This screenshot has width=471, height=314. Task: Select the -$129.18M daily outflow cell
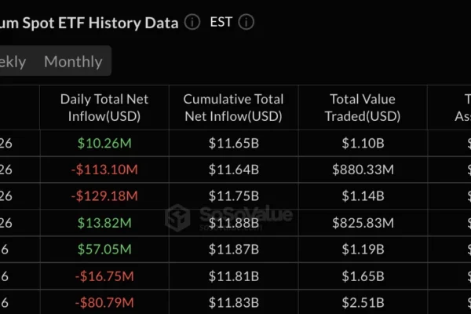104,195
